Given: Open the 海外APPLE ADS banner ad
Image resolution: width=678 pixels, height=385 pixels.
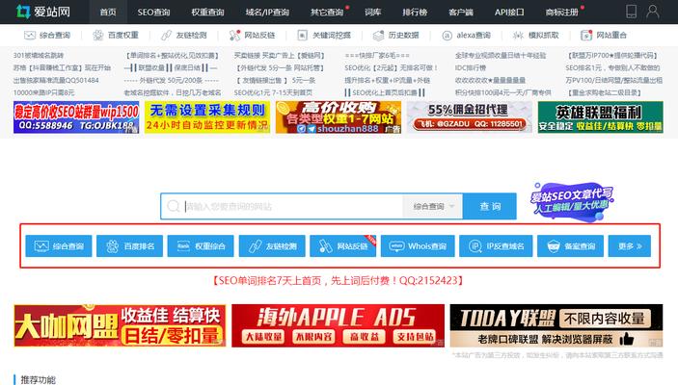Looking at the screenshot, I should (x=339, y=325).
